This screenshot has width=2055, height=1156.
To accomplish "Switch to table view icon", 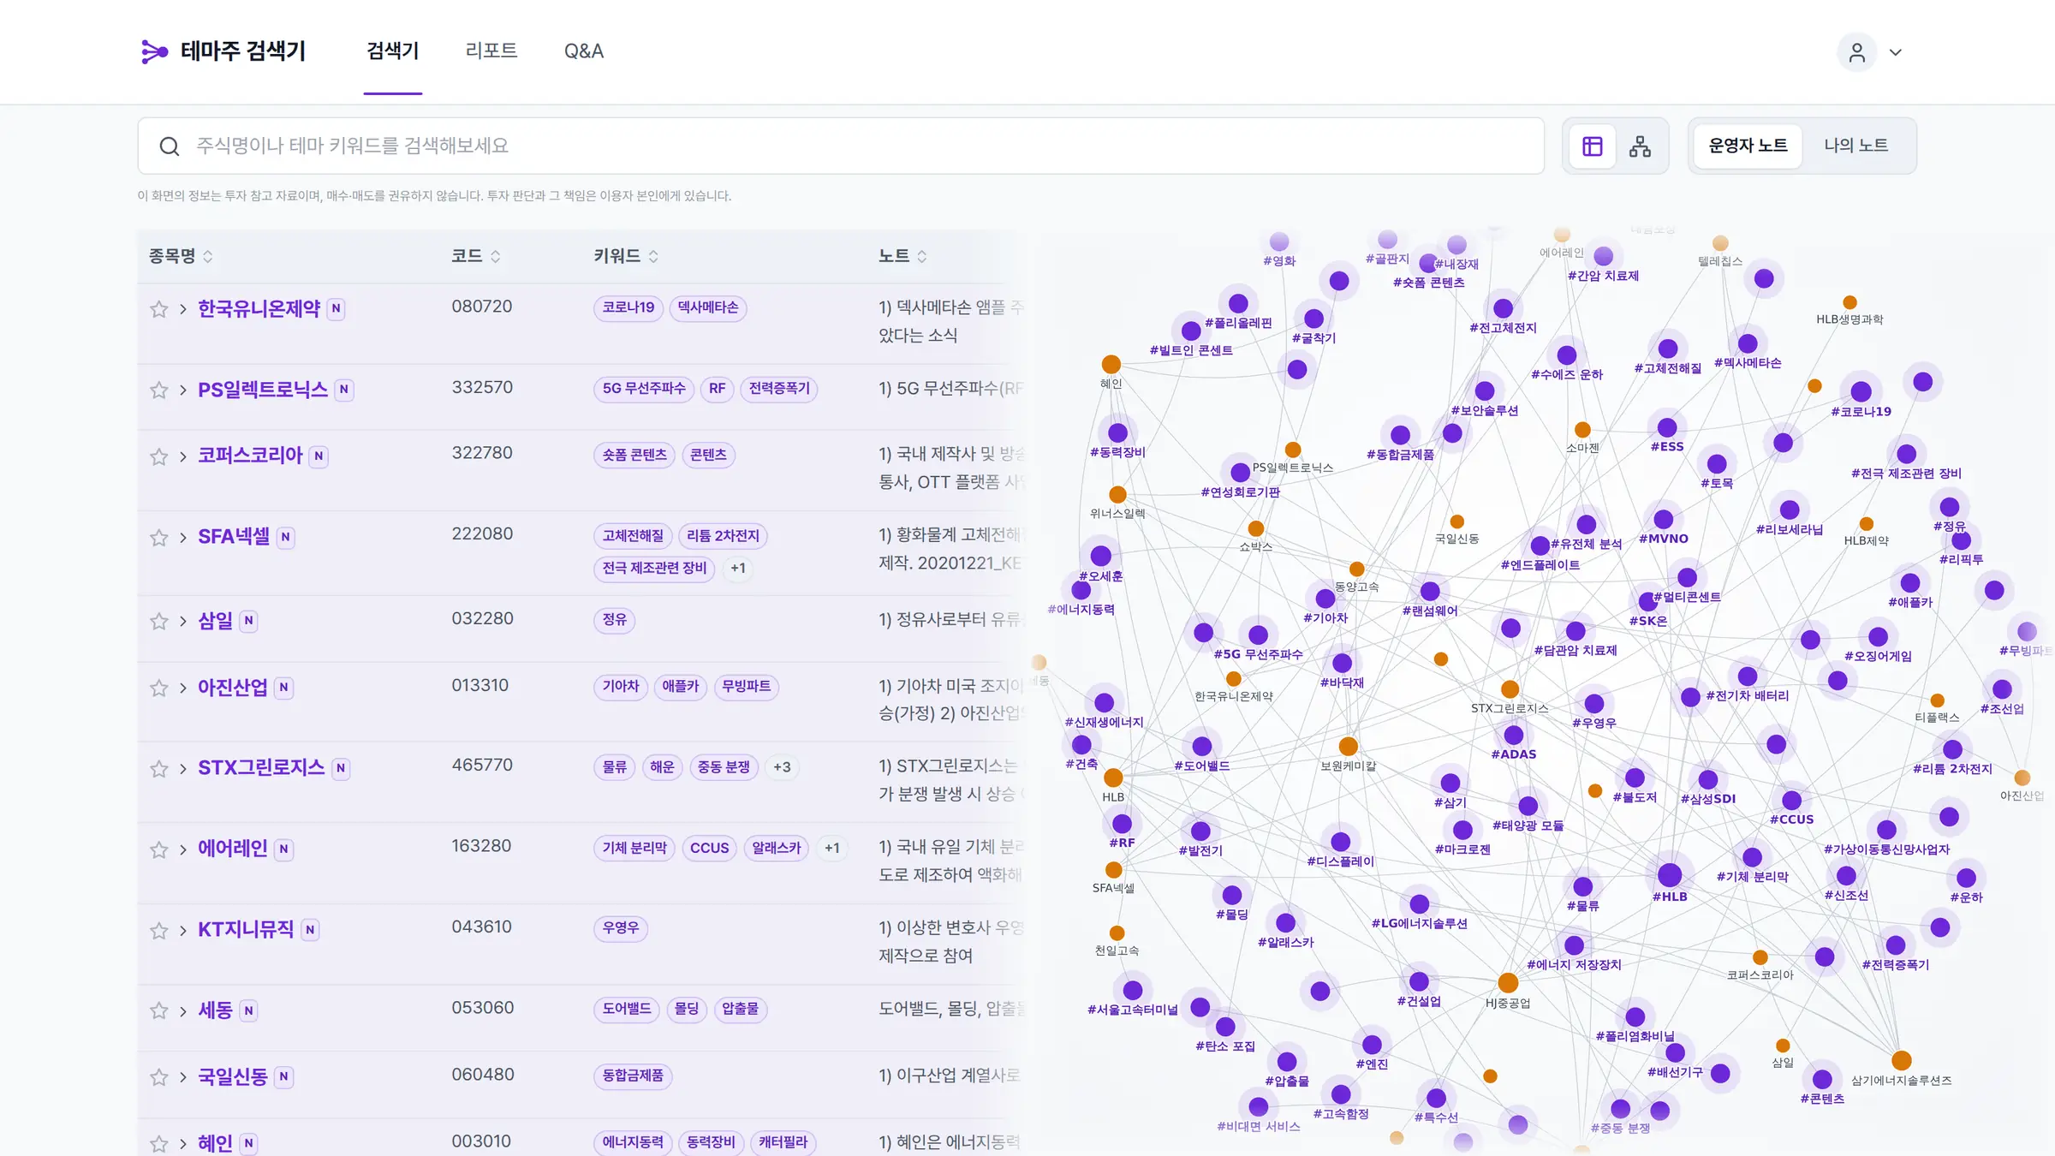I will [1592, 146].
